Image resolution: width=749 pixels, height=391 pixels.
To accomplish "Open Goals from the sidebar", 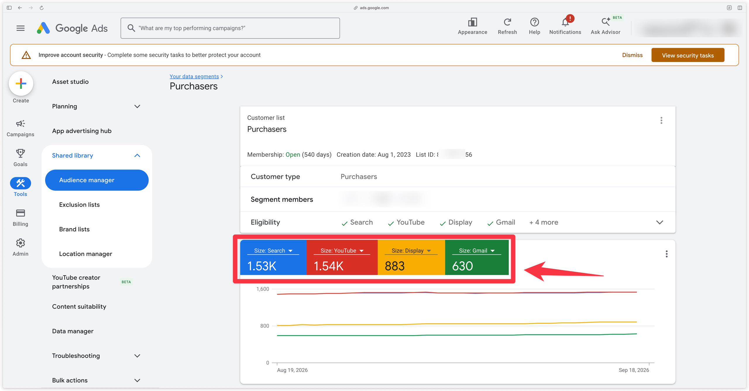I will pyautogui.click(x=20, y=158).
